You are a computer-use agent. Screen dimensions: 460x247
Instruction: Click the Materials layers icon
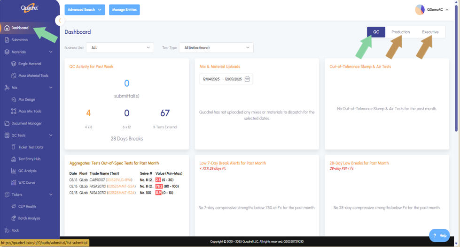[x=7, y=52]
